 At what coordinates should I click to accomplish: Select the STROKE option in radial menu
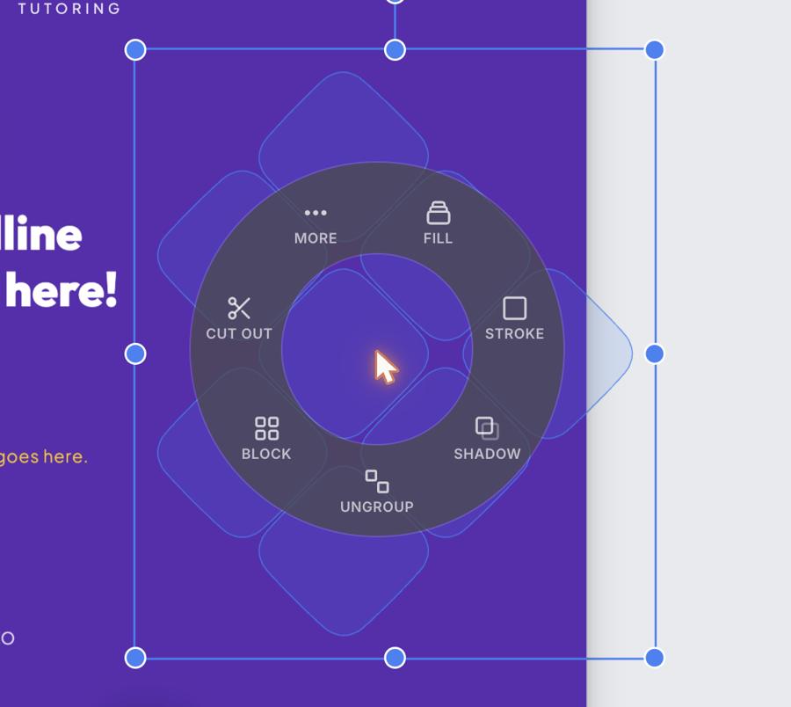coord(514,319)
